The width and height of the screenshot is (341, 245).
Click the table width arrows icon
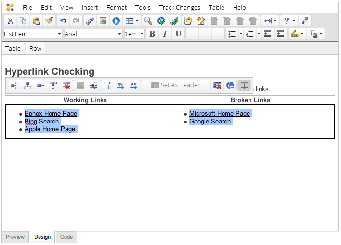pos(107,85)
